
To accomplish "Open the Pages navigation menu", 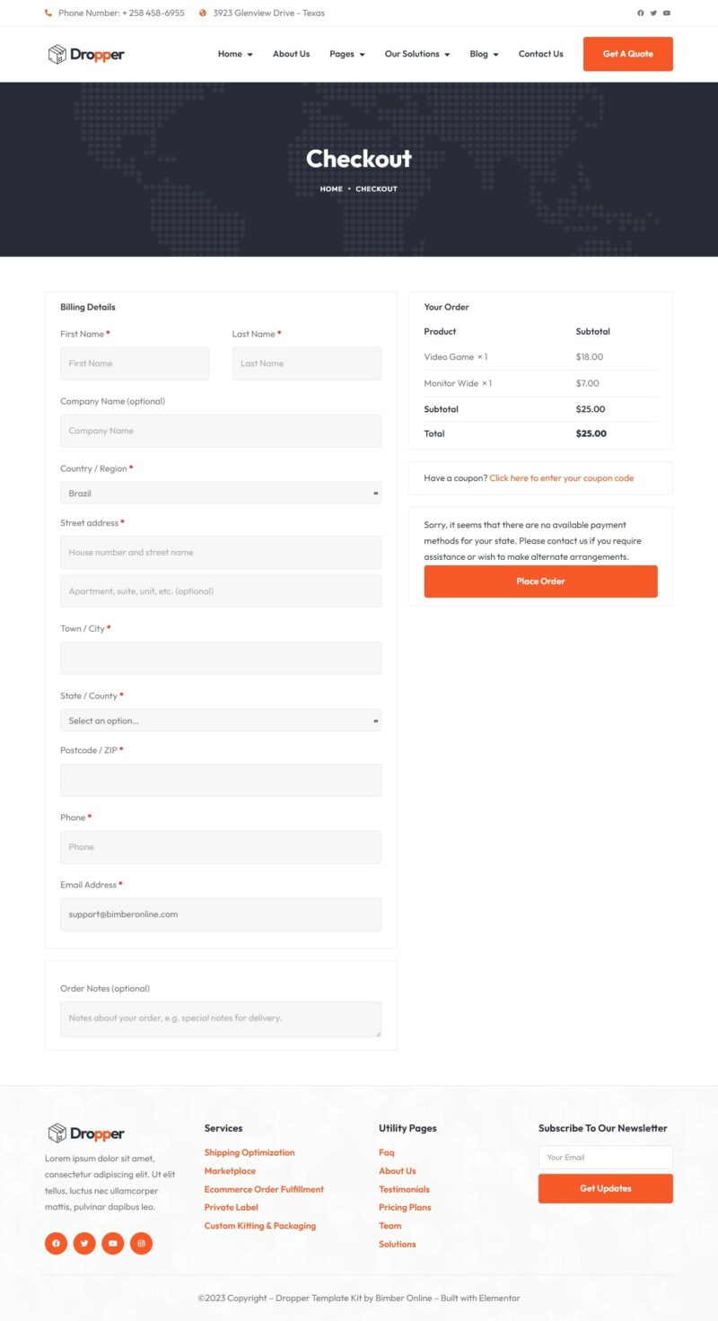I will [346, 54].
